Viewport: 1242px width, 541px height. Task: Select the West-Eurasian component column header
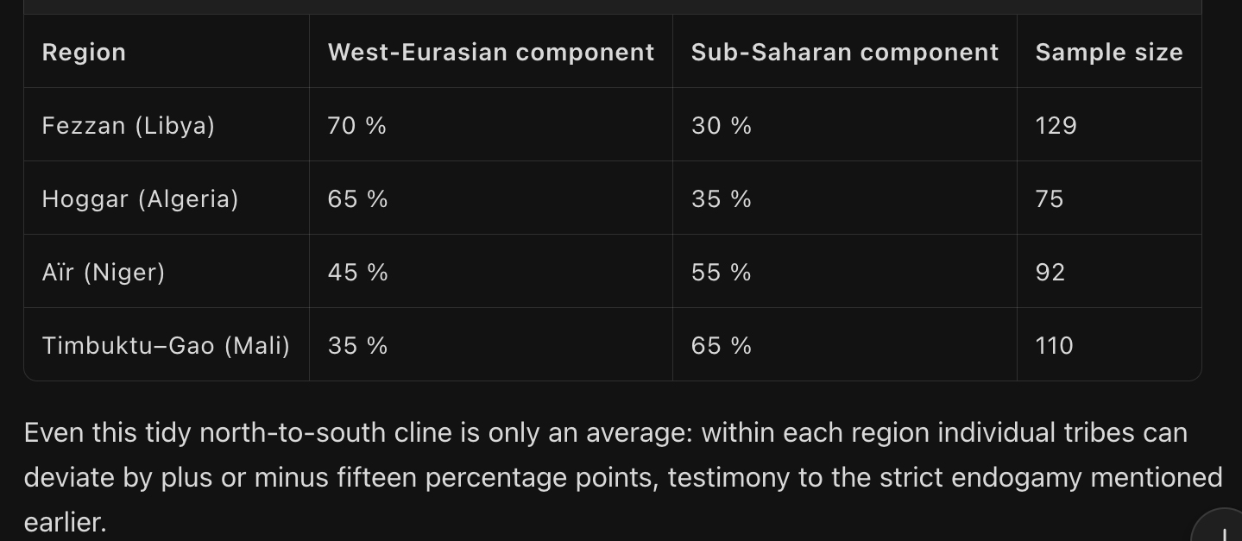490,53
